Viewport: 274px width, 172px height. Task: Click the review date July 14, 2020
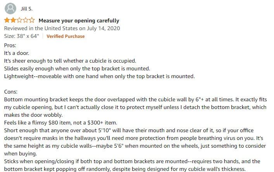point(103,28)
